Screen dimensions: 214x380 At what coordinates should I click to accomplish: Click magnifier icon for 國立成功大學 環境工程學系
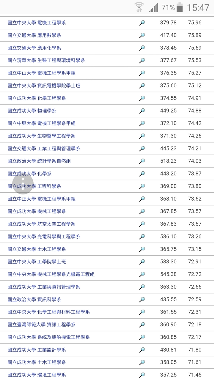pyautogui.click(x=142, y=375)
